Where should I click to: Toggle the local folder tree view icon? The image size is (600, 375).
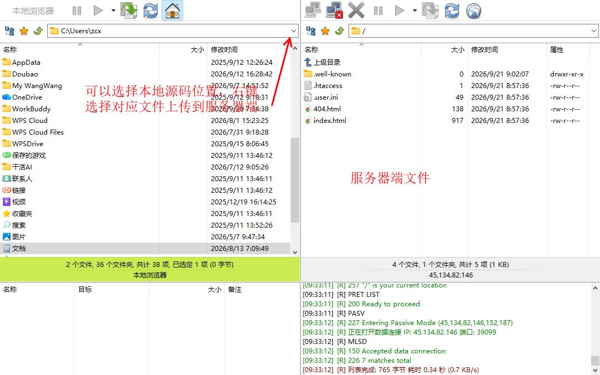(x=9, y=31)
